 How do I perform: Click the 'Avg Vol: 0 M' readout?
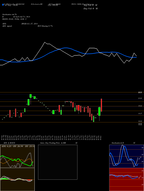click(90, 5)
